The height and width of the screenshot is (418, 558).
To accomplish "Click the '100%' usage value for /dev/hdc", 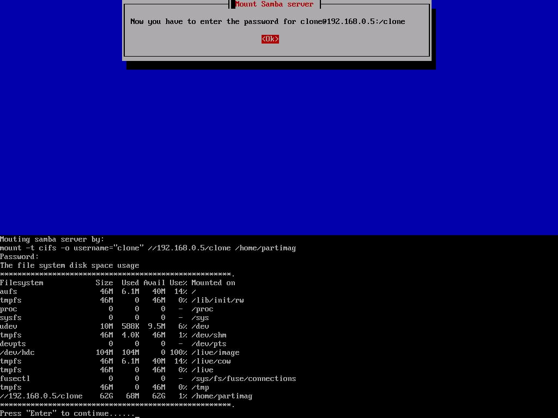I will click(178, 353).
